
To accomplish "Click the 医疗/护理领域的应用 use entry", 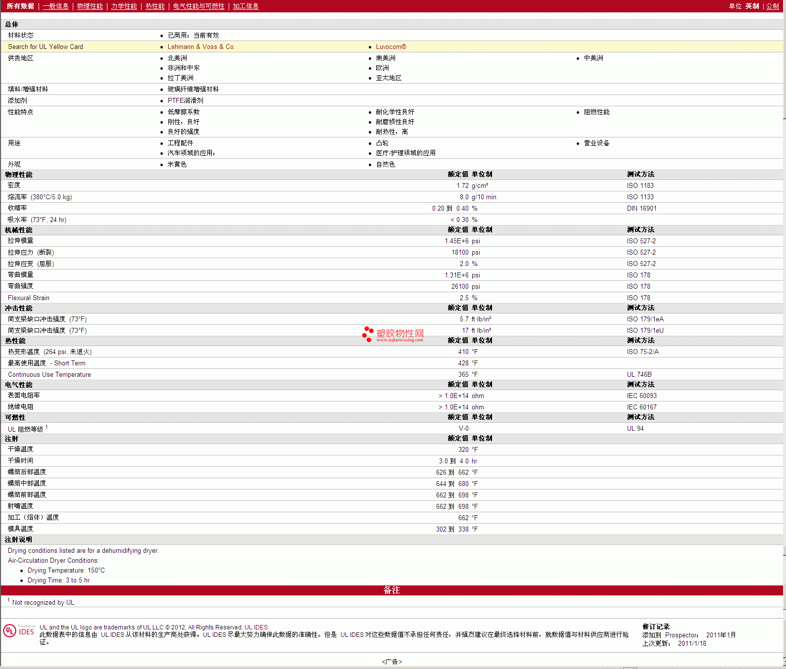I will click(406, 153).
